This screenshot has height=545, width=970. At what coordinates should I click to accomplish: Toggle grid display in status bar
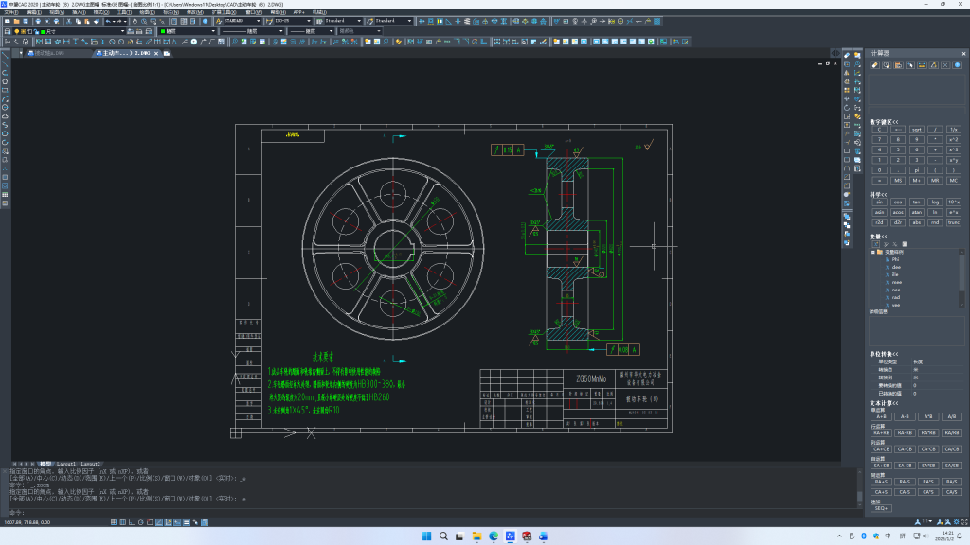[x=122, y=521]
